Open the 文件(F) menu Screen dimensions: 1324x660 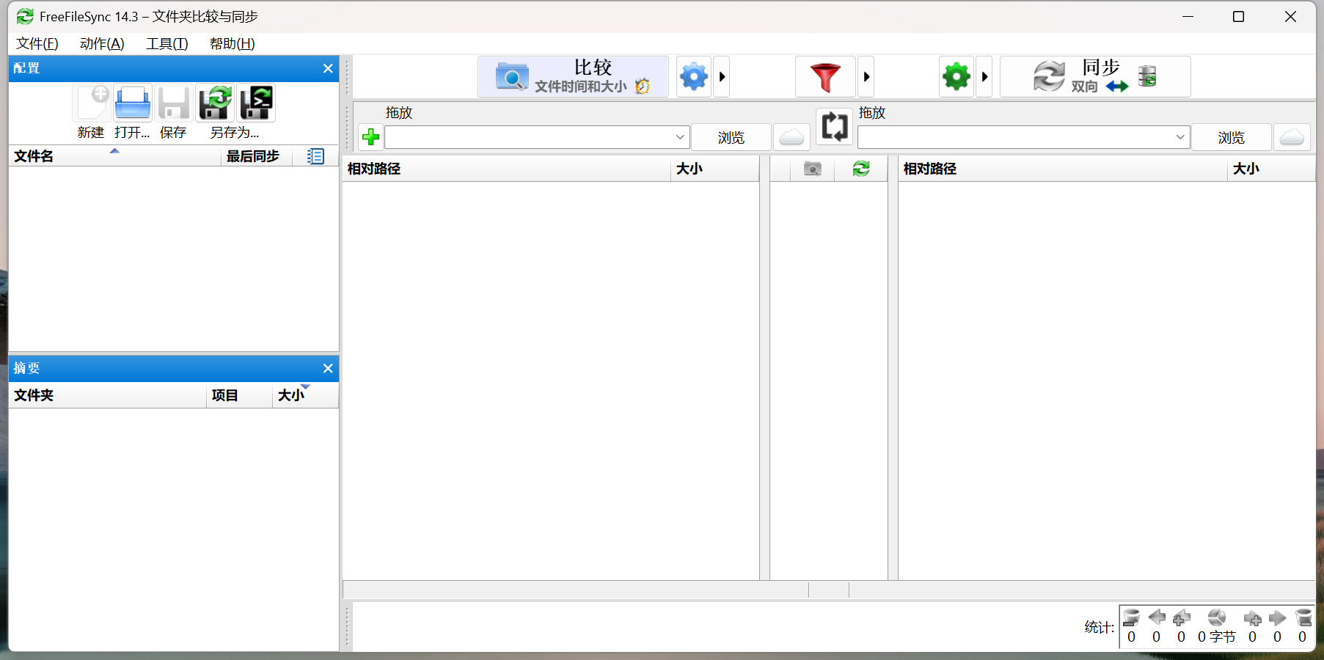pyautogui.click(x=37, y=43)
